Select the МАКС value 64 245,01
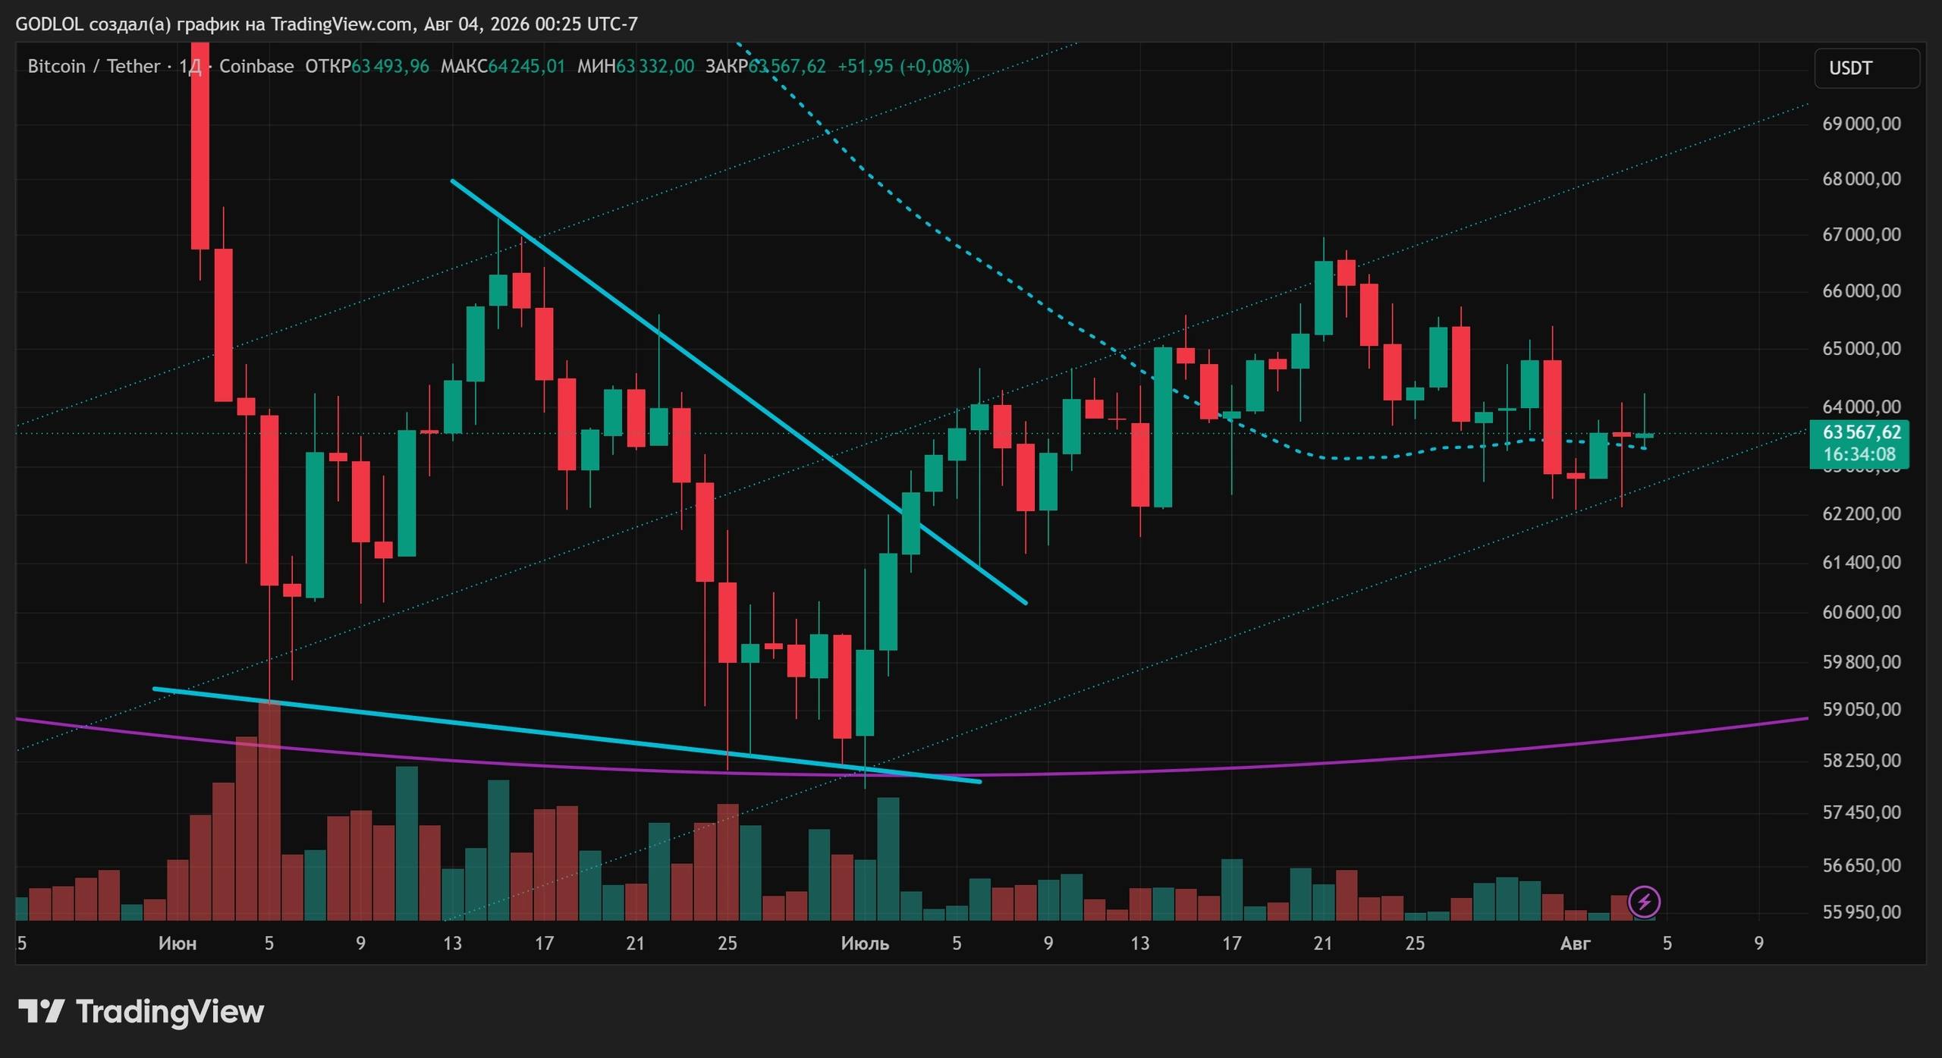This screenshot has width=1942, height=1058. (x=526, y=67)
